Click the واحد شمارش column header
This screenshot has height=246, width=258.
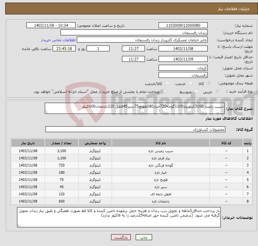(x=95, y=143)
